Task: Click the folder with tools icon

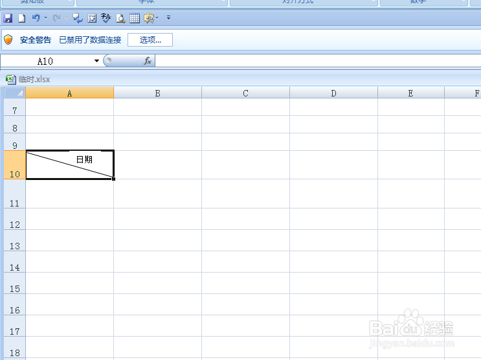Action: (149, 18)
